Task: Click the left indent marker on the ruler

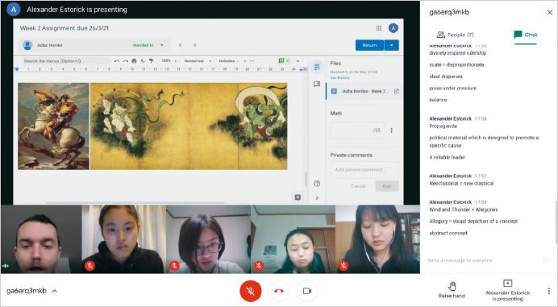Action: coord(16,69)
